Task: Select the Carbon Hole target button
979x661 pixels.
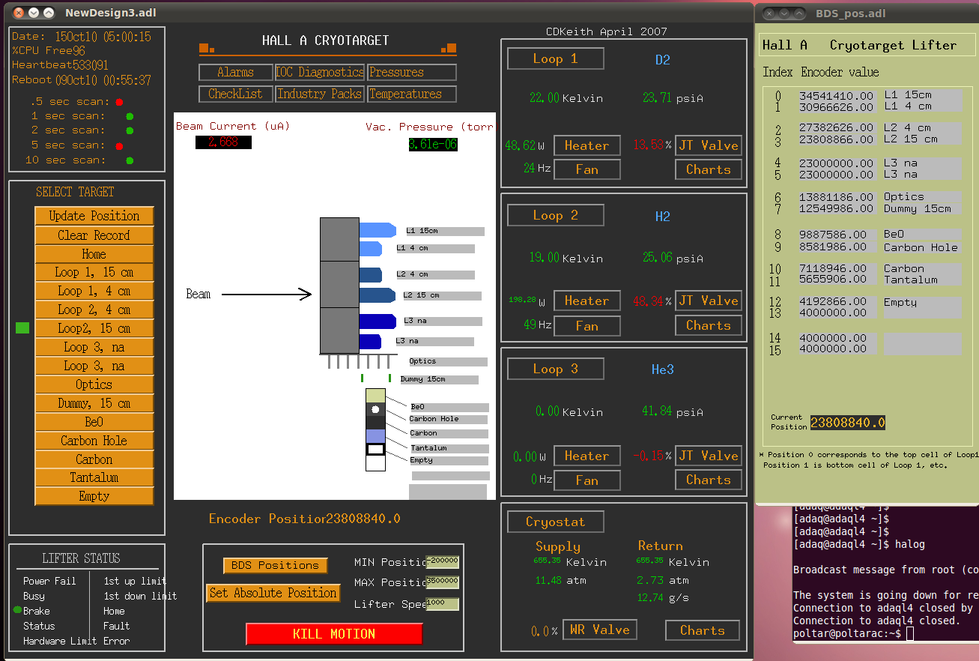Action: pyautogui.click(x=94, y=441)
